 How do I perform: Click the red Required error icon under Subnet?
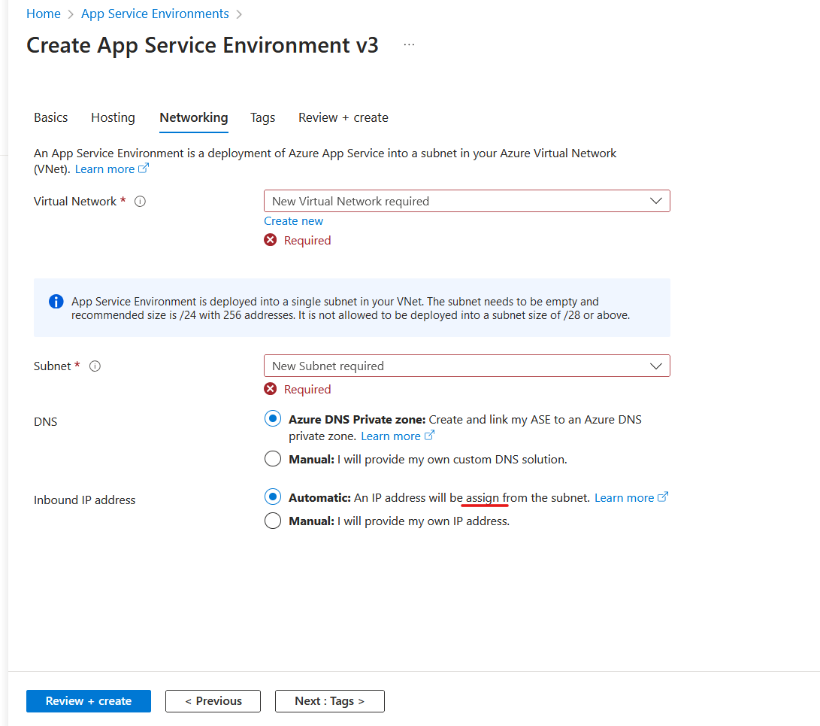pyautogui.click(x=271, y=389)
